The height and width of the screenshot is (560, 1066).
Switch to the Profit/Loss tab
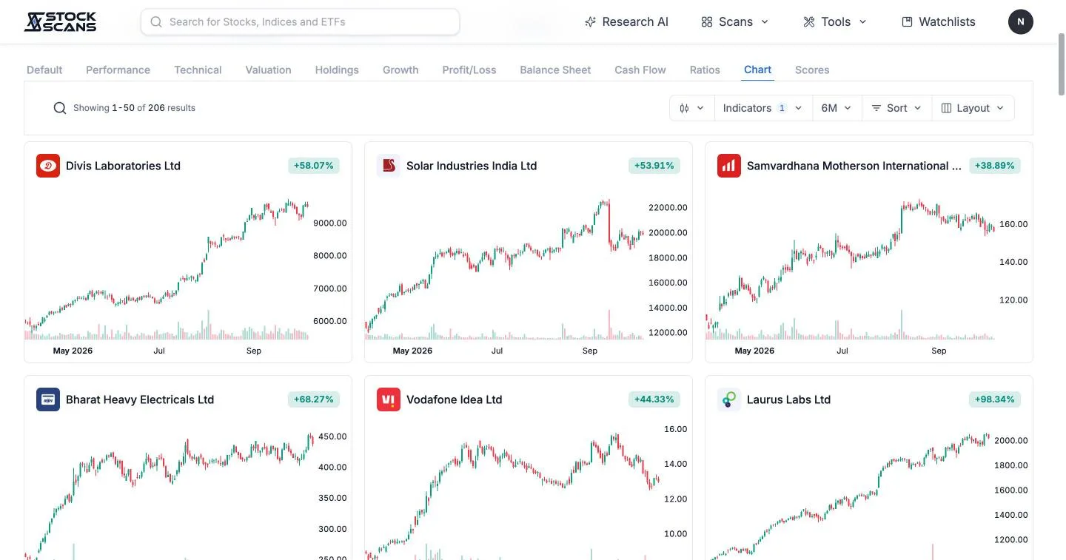coord(469,70)
